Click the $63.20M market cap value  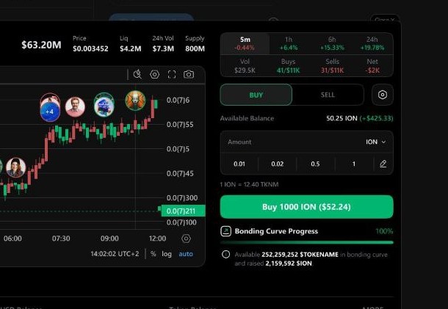pos(41,45)
